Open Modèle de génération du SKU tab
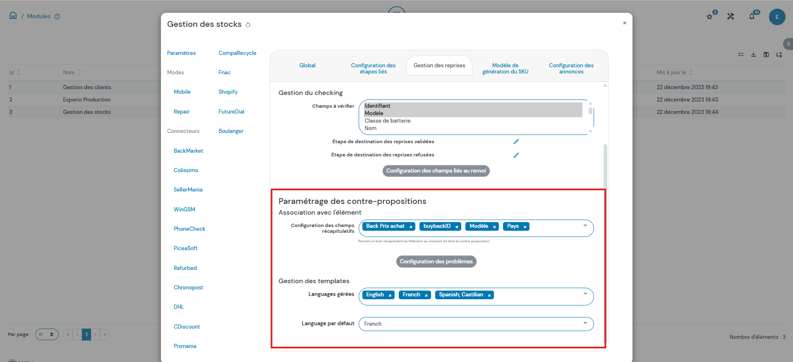The width and height of the screenshot is (793, 362). coord(505,69)
